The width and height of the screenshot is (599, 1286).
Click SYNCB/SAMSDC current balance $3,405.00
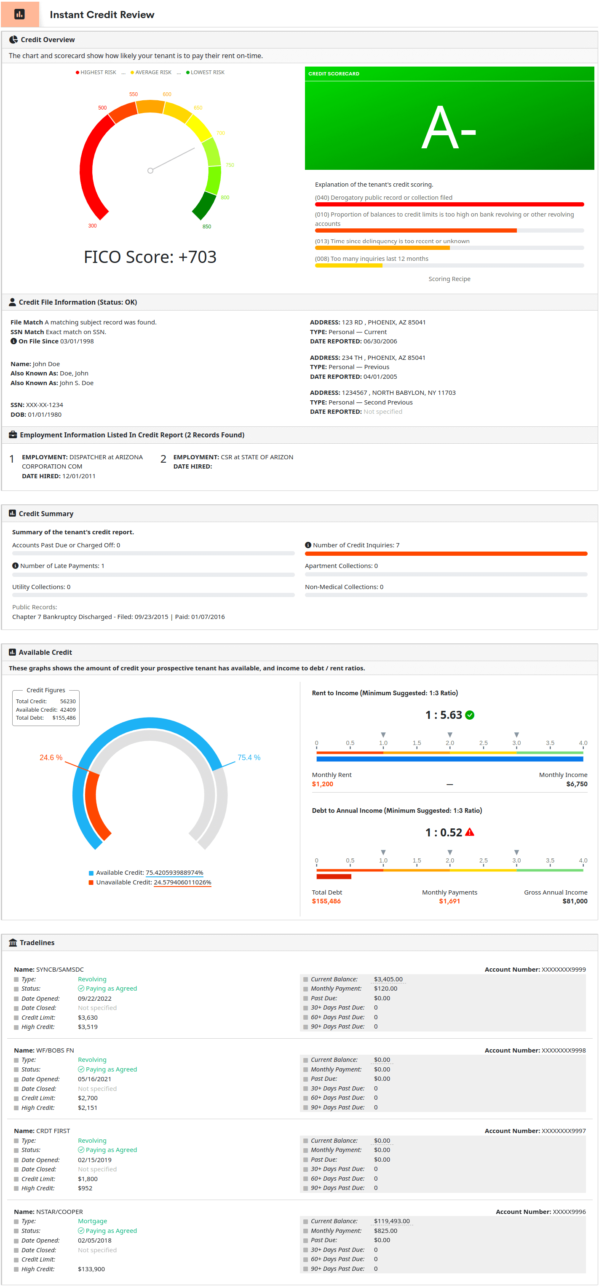click(x=388, y=980)
